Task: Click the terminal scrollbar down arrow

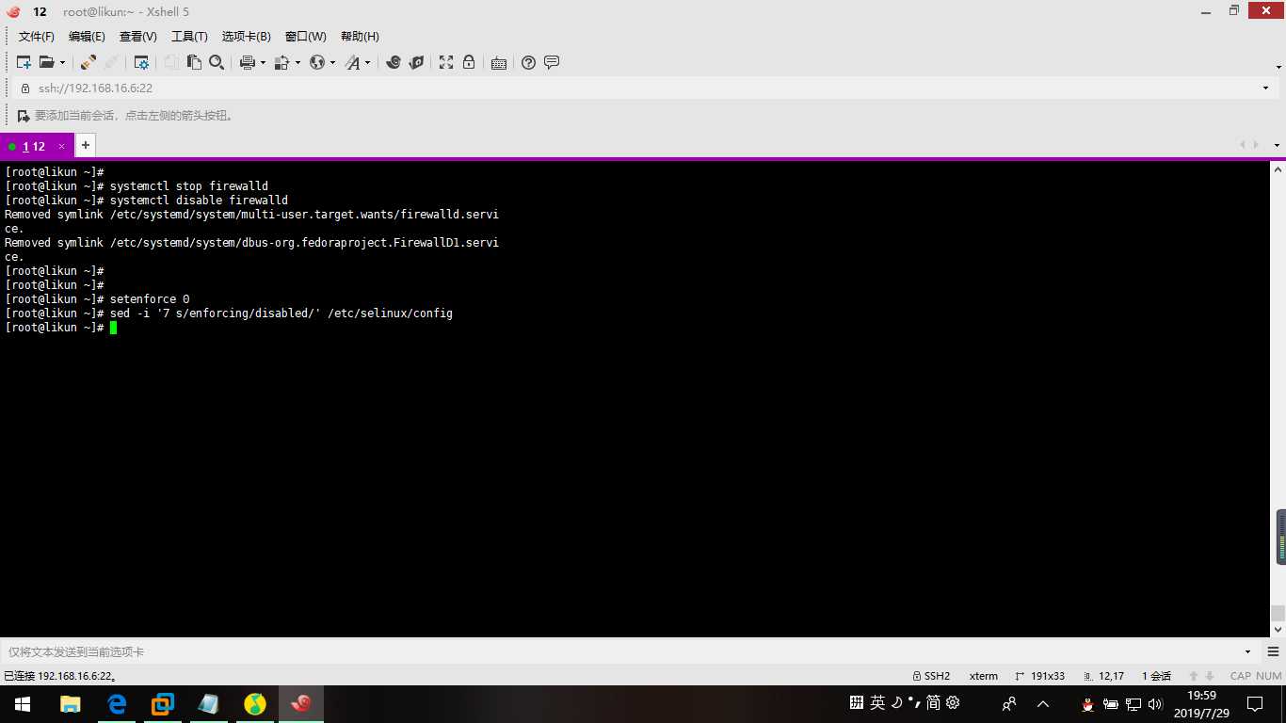Action: click(x=1278, y=628)
